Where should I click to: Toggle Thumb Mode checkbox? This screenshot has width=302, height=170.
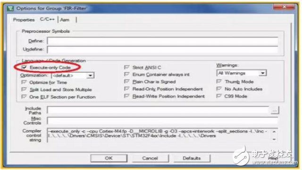click(219, 82)
